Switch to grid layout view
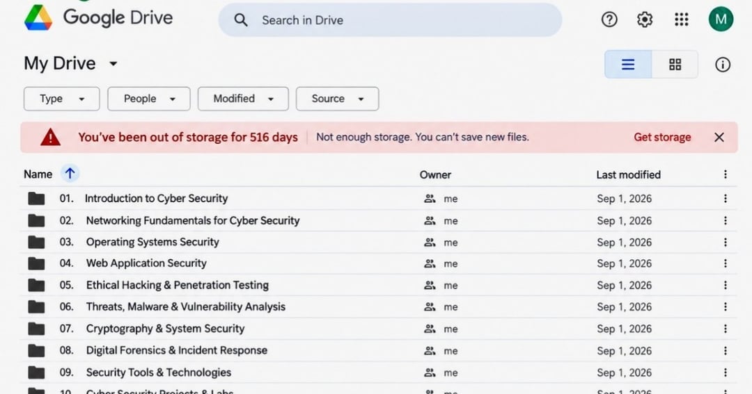 click(x=675, y=64)
